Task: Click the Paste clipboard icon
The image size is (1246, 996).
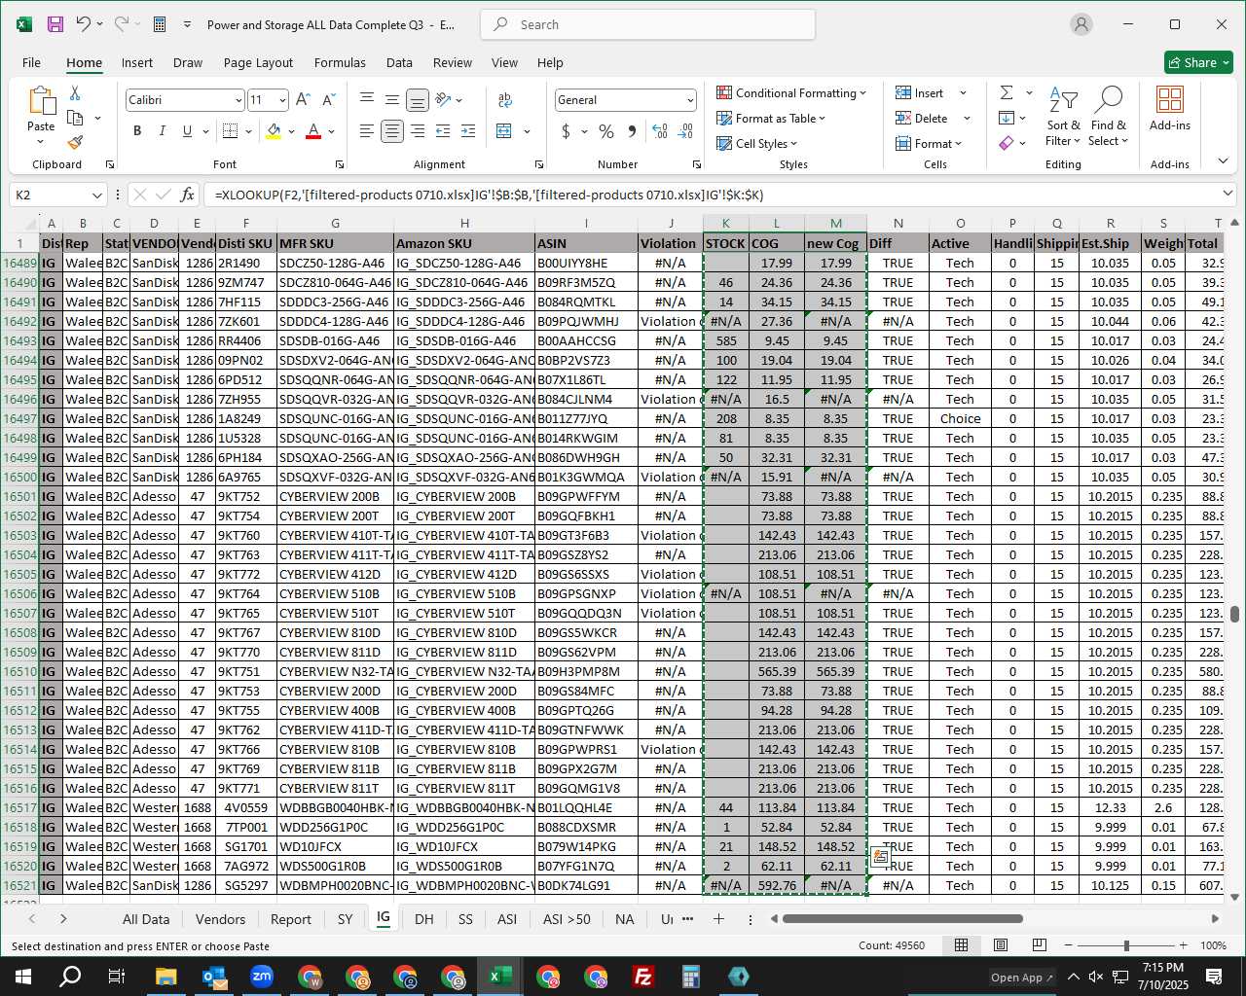Action: [x=41, y=100]
